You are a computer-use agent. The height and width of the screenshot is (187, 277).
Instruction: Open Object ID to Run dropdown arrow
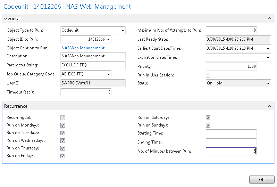click(109, 40)
